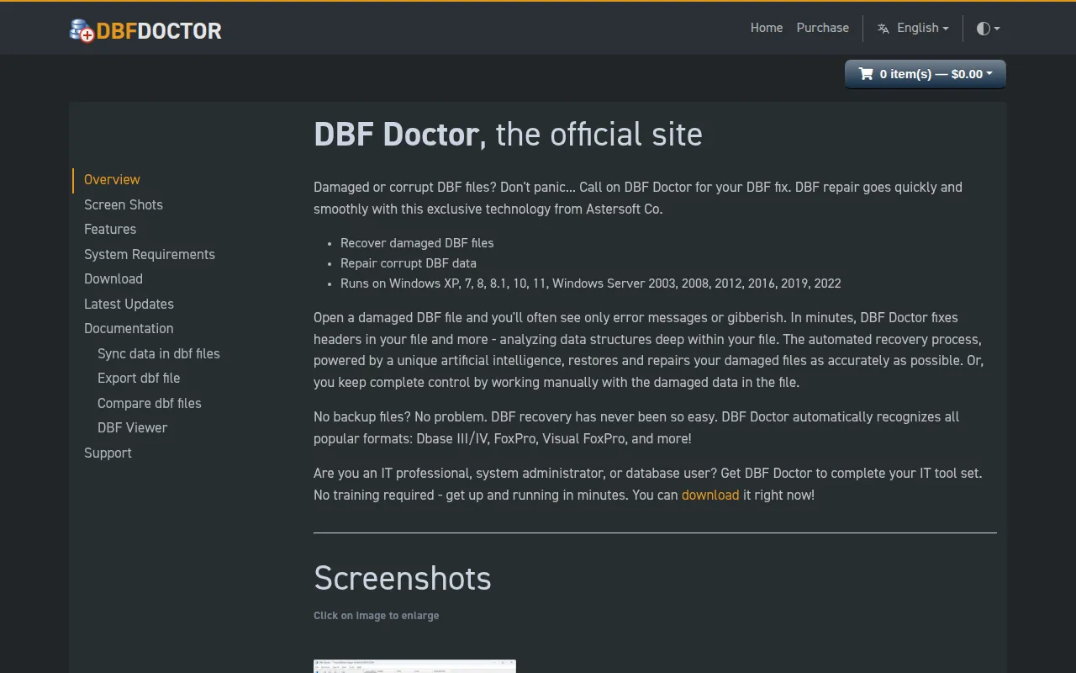Image resolution: width=1076 pixels, height=673 pixels.
Task: Open the Purchase page
Action: 823,28
